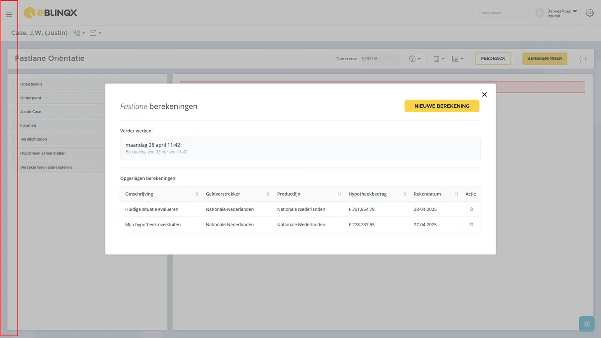Continue the maandag 28 april 11:42 calculation

[300, 148]
